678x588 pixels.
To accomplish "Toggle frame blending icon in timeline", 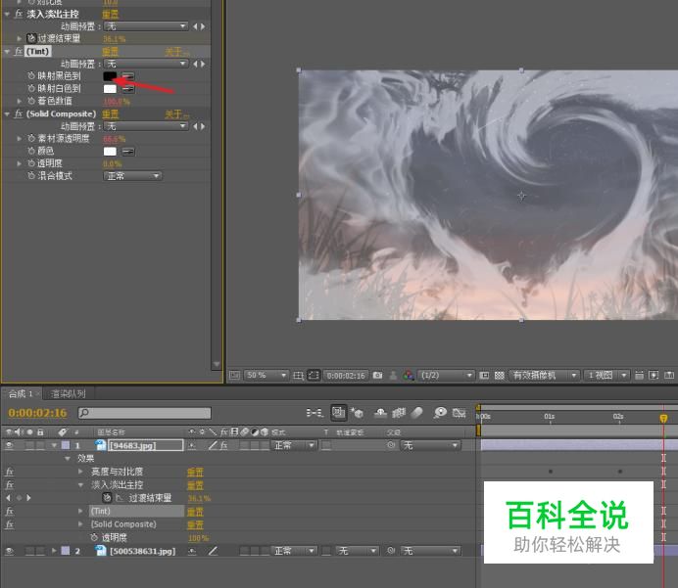I will pos(399,413).
